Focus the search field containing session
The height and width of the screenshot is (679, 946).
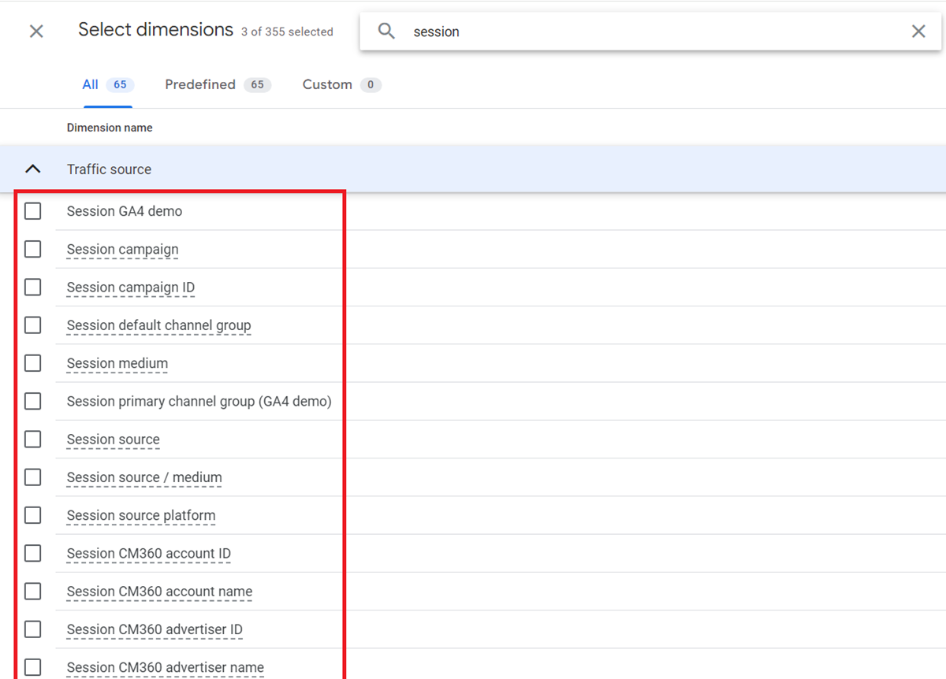[x=646, y=32]
